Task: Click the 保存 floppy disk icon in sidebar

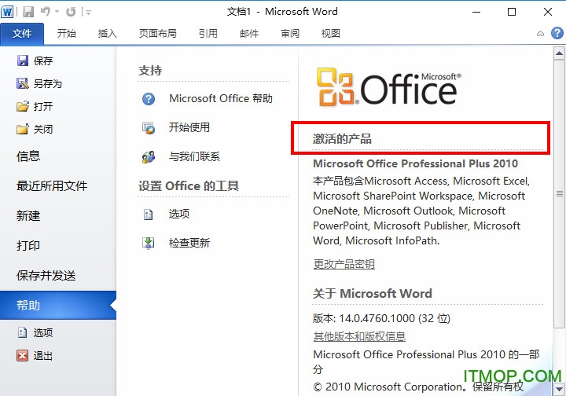Action: 22,60
